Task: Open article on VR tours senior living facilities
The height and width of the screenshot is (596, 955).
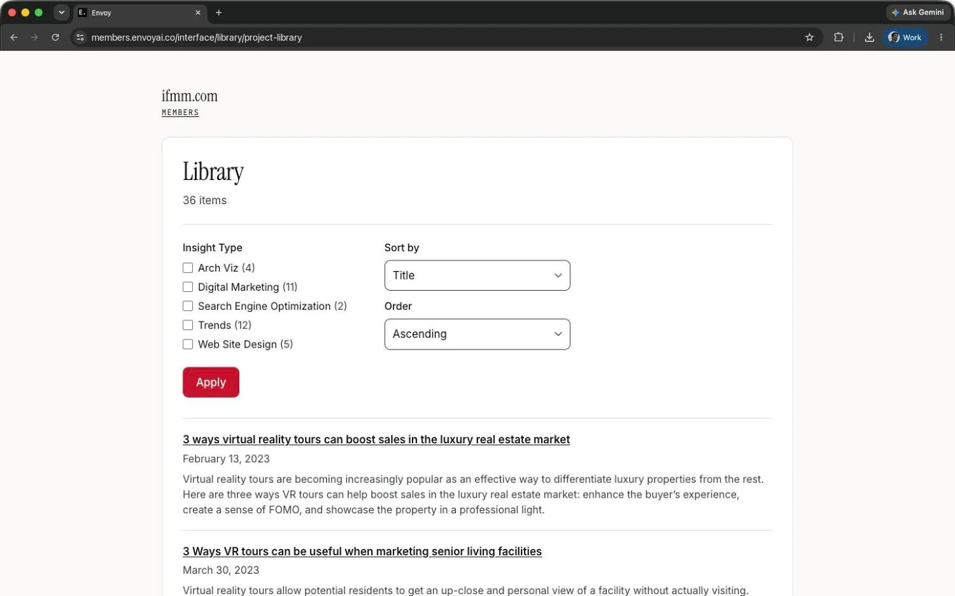Action: click(x=362, y=551)
